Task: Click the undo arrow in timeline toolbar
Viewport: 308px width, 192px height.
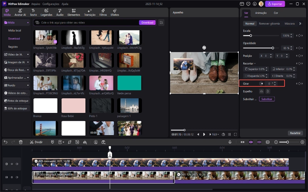Action: (x=5, y=142)
